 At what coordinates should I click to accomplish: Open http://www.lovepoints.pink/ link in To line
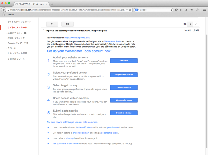77,38
